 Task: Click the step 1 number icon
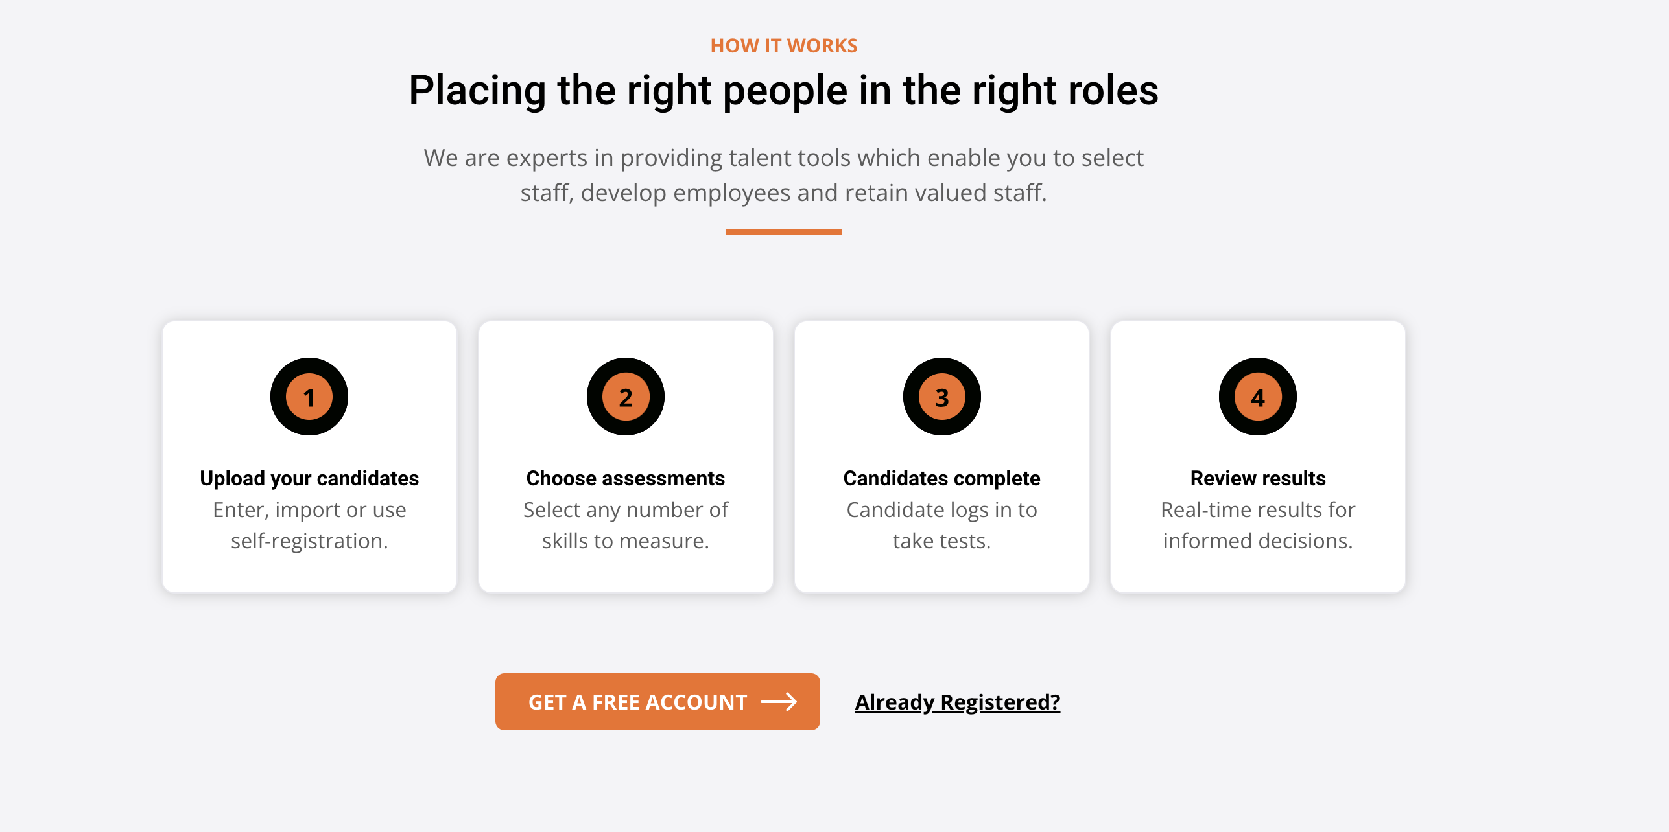[309, 397]
